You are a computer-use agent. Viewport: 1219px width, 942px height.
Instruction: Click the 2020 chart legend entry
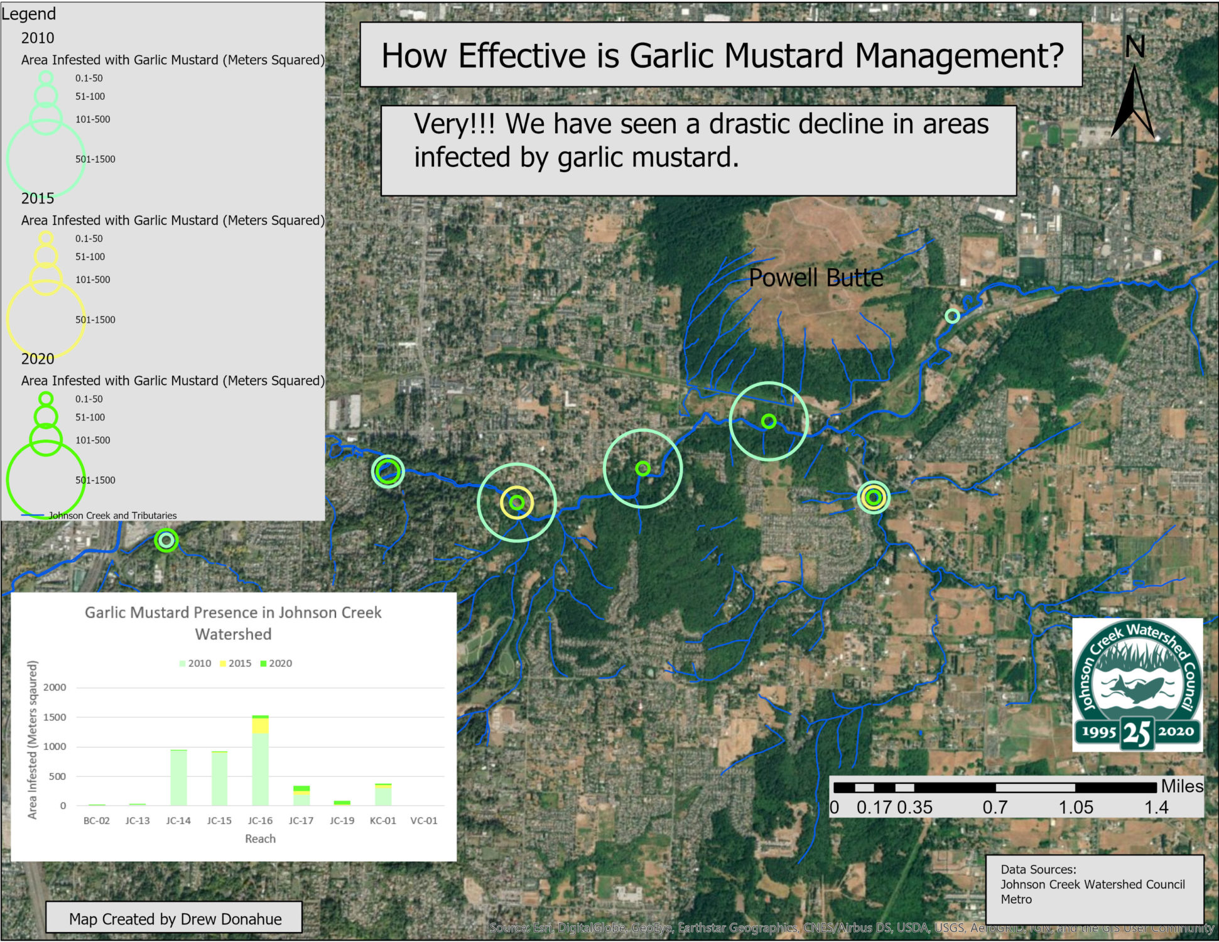click(x=276, y=663)
